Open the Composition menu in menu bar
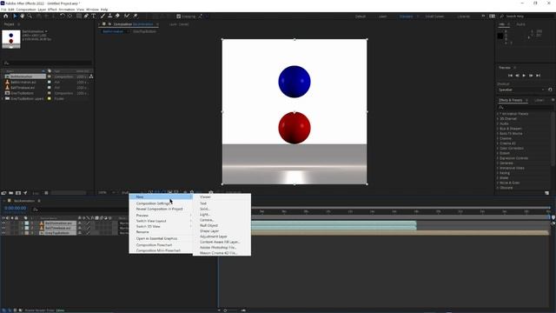556x313 pixels. click(26, 10)
